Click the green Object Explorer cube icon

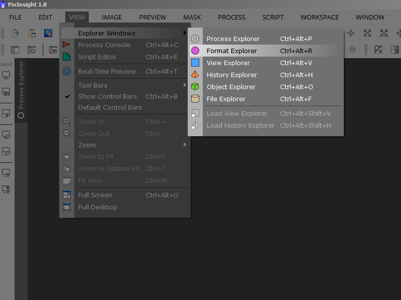click(x=195, y=87)
